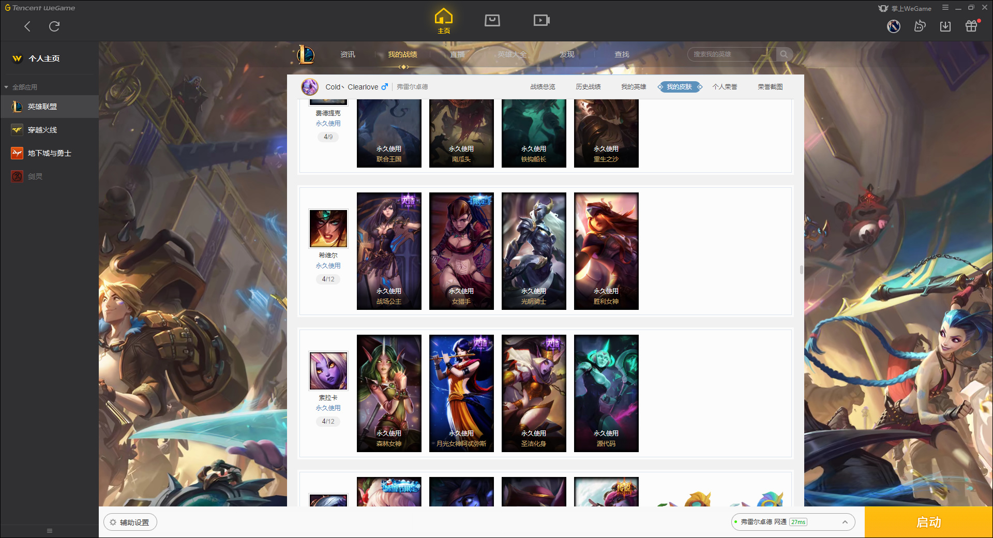993x538 pixels.
Task: Open the 直播 navigation tab
Action: point(457,54)
